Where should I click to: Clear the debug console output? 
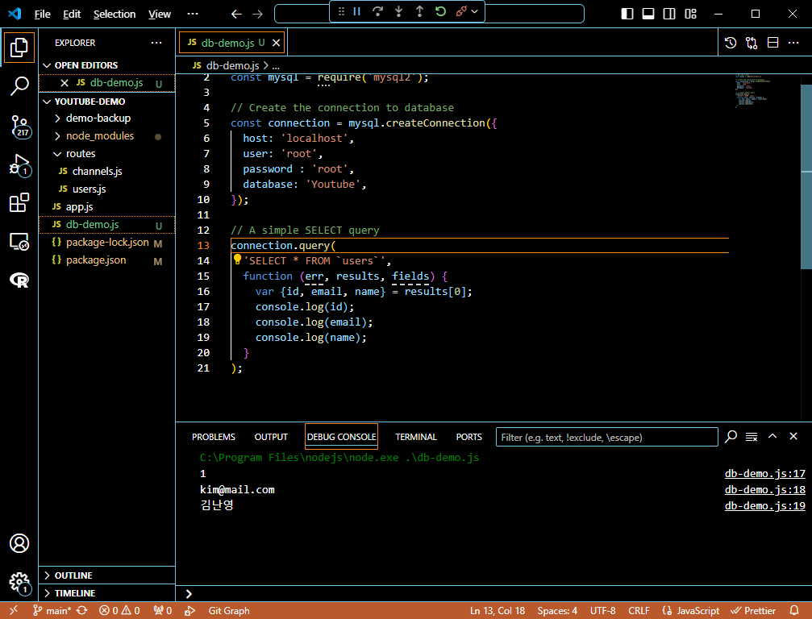[x=752, y=437]
